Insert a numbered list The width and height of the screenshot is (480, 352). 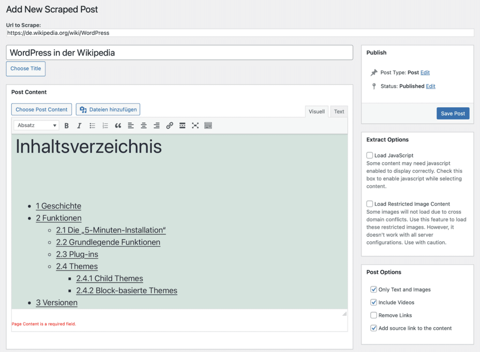105,126
